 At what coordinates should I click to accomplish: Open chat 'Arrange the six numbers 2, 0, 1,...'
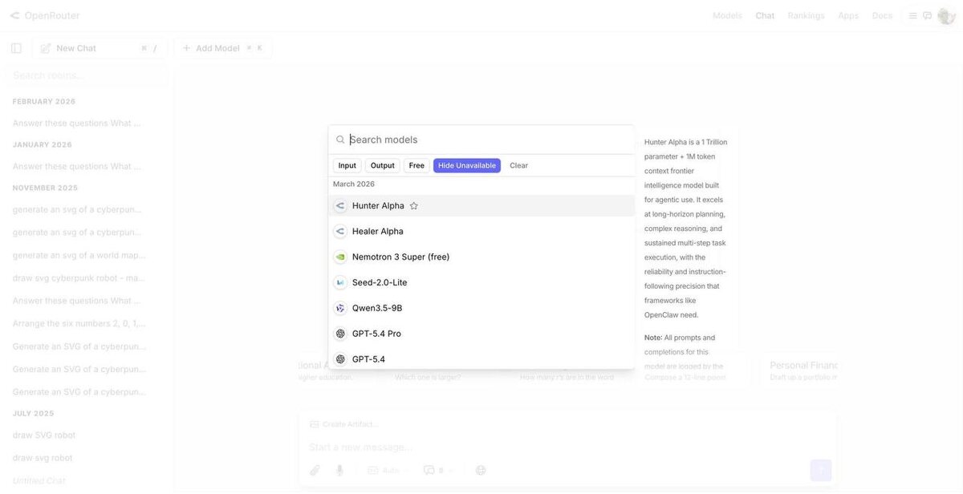[x=79, y=324]
